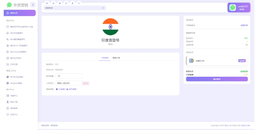Image resolution: width=255 pixels, height=130 pixels.
Task: Open WhatsApp筛选 filter item
Action: 15,77
